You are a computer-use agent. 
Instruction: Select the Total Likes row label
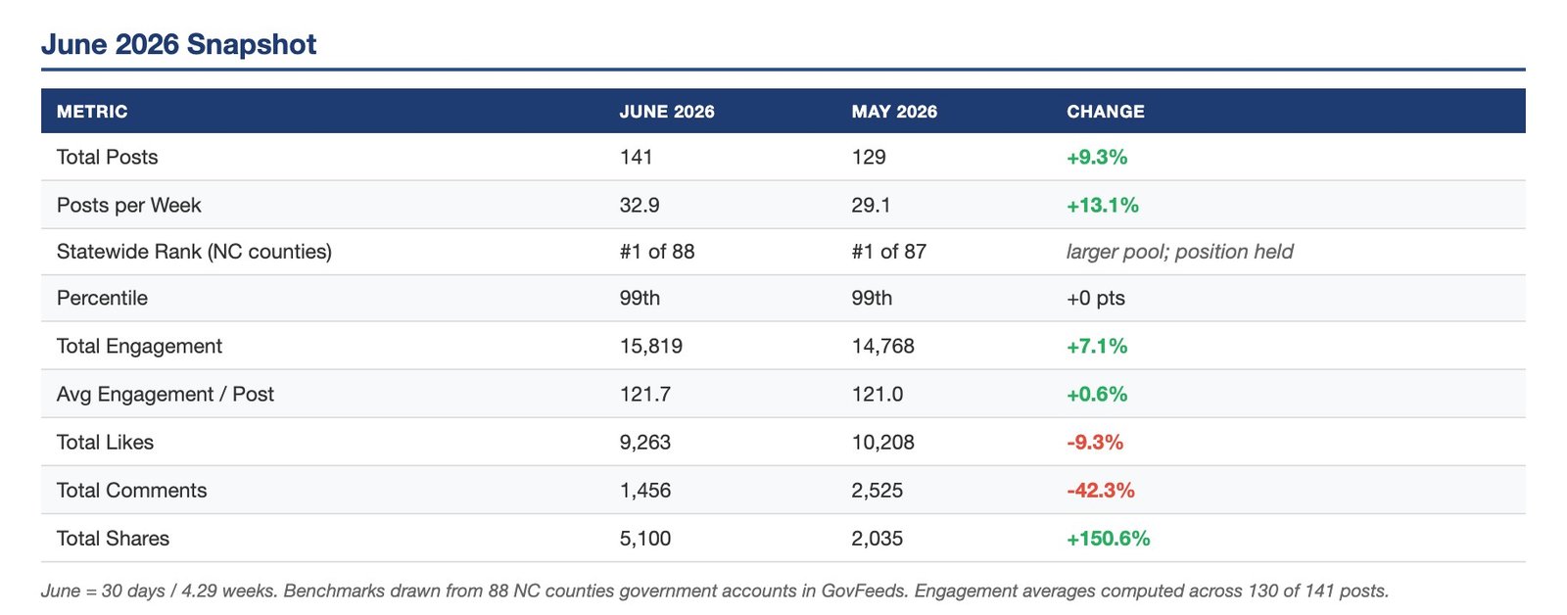pos(105,442)
